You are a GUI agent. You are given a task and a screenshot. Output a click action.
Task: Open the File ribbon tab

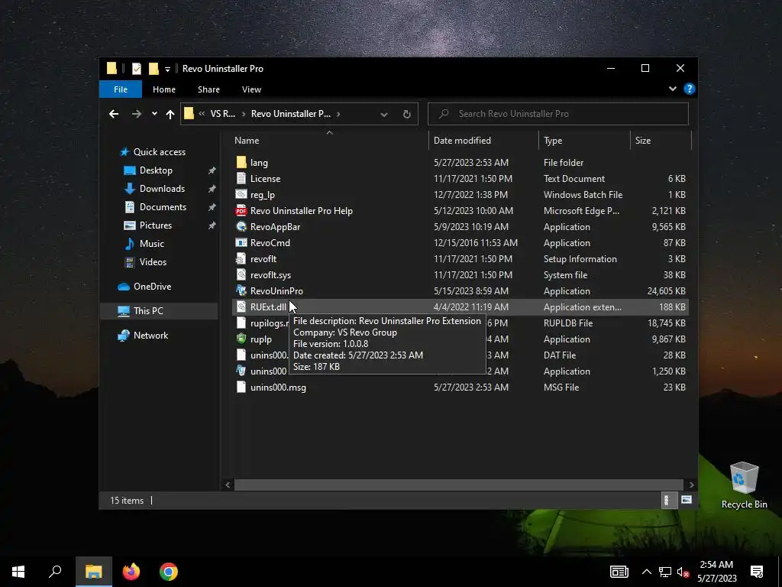pos(121,89)
